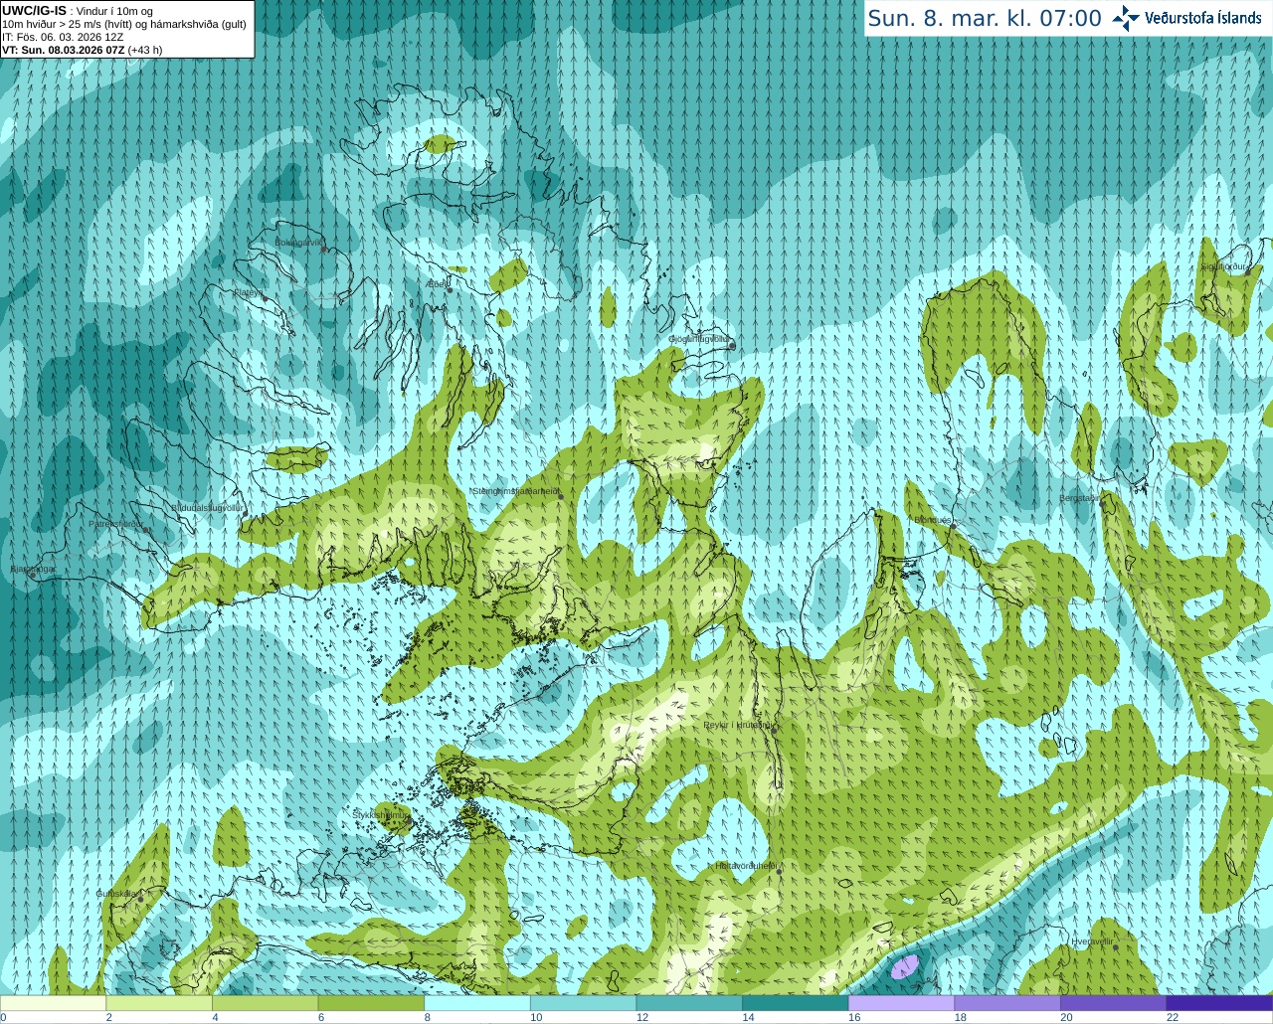
Task: Click the 'Vindur í 10m og' description text
Action: 115,11
